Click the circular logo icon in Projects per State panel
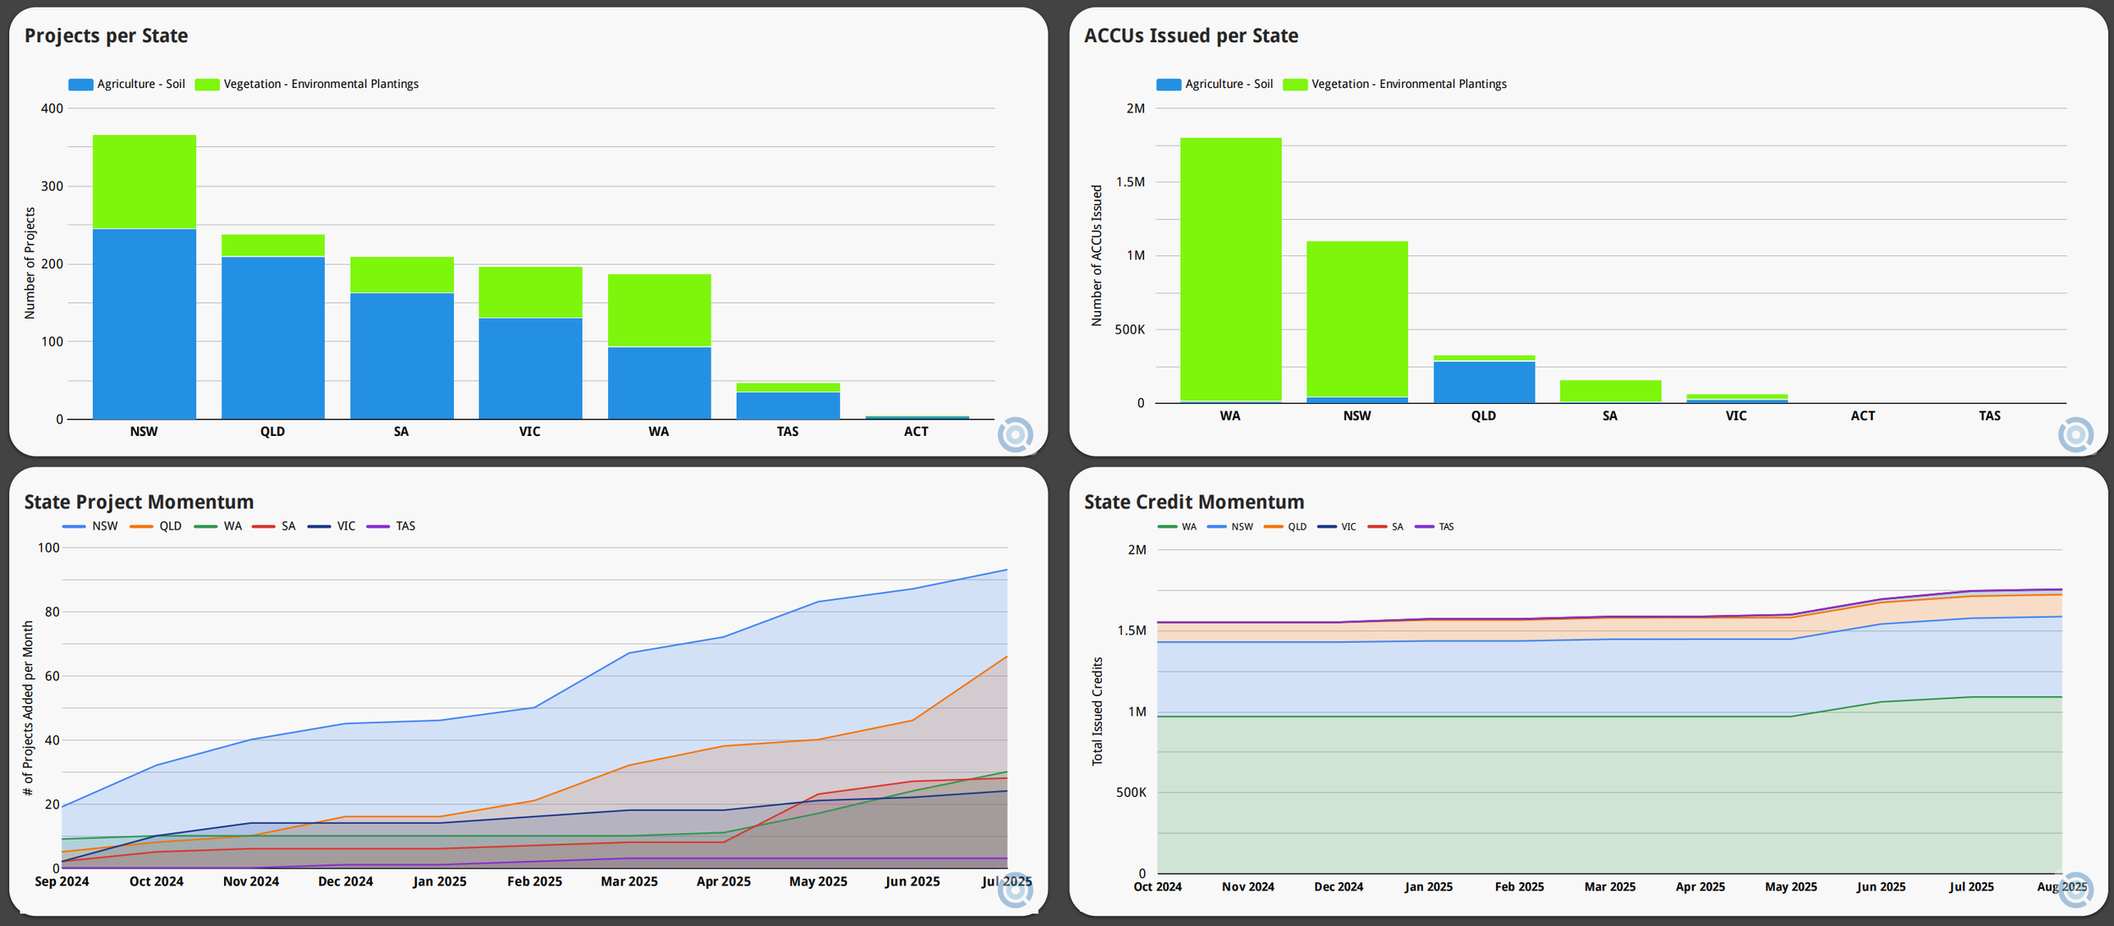2114x926 pixels. 1015,435
